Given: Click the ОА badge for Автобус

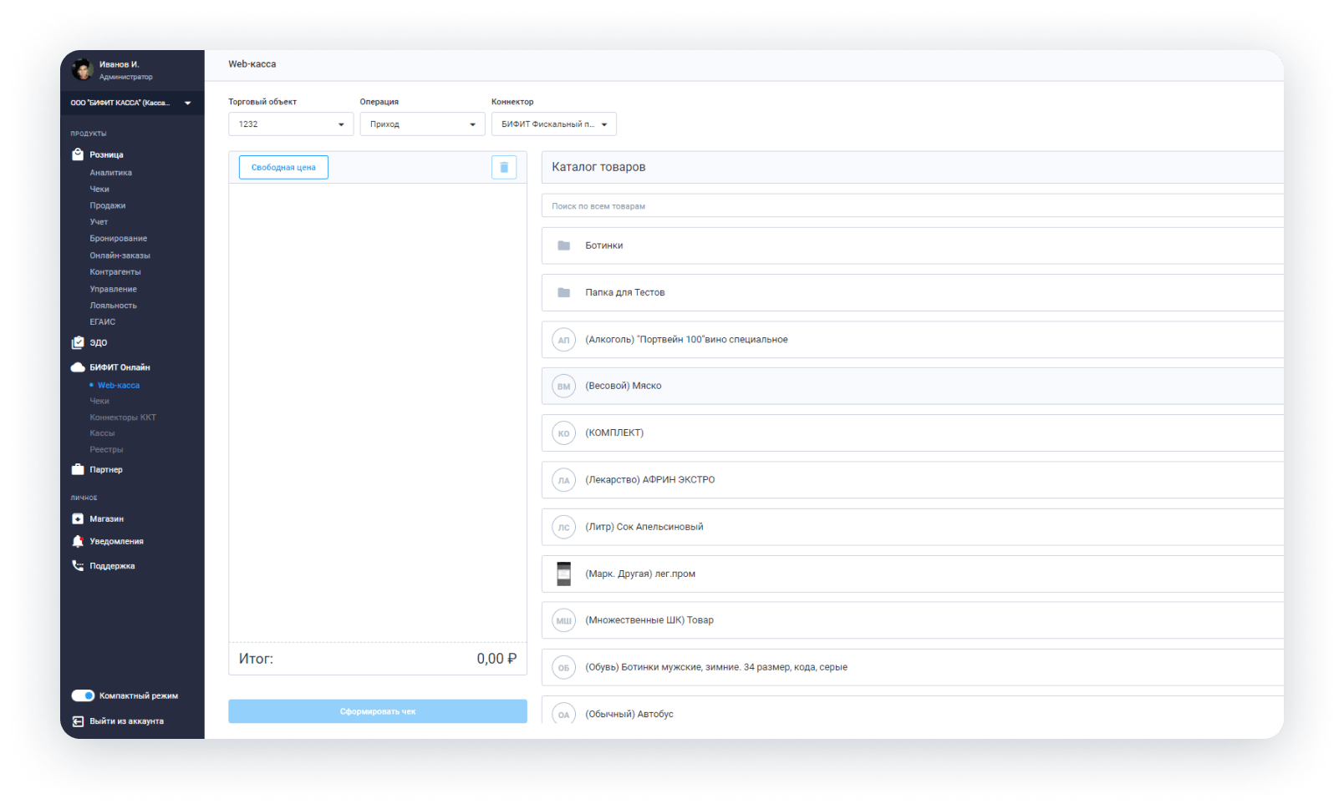Looking at the screenshot, I should 564,714.
